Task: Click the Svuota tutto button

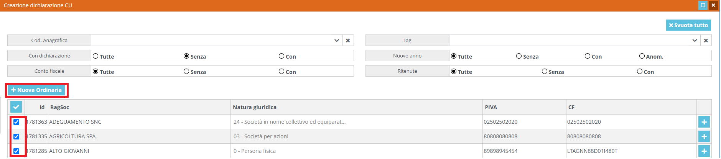Action: pos(688,25)
